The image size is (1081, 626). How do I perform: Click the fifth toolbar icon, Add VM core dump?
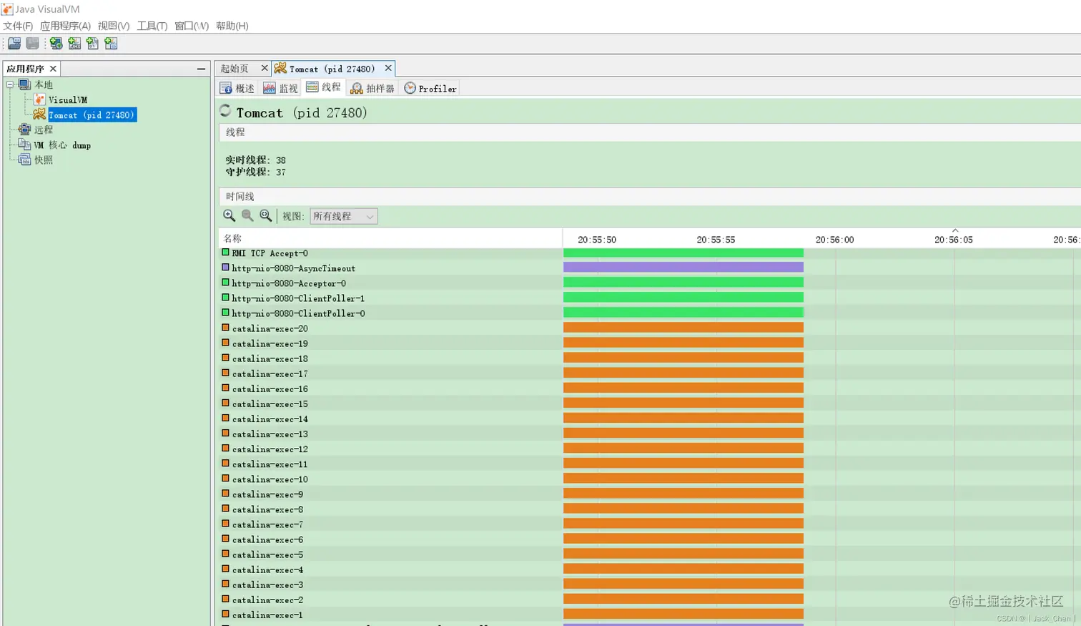coord(92,44)
